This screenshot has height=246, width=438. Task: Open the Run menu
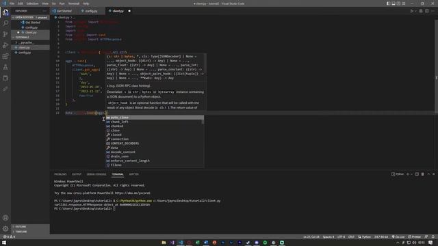pyautogui.click(x=62, y=3)
